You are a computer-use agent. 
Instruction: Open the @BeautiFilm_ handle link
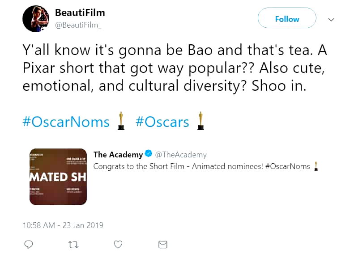pos(78,25)
